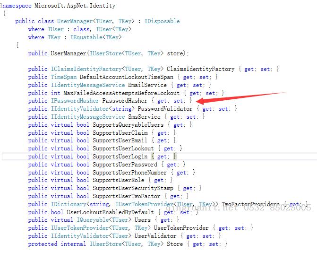Image resolution: width=317 pixels, height=253 pixels.
Task: Click the UserValidator property name
Action: (x=155, y=236)
